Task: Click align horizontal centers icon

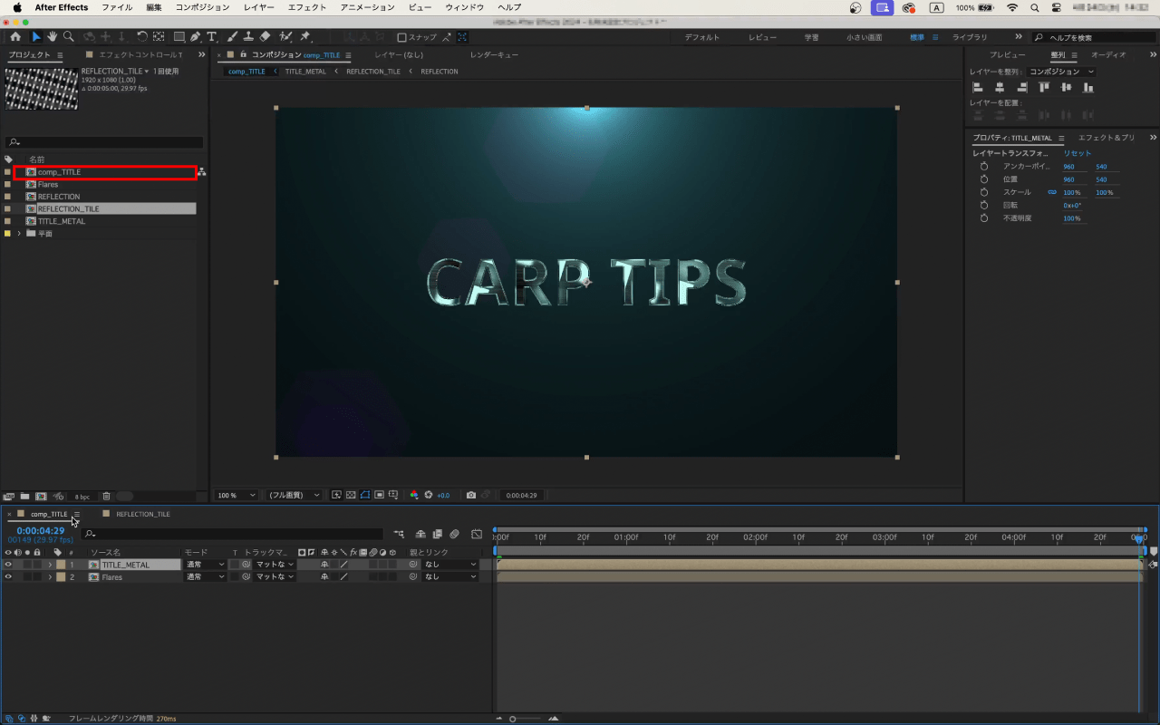Action: click(1000, 88)
